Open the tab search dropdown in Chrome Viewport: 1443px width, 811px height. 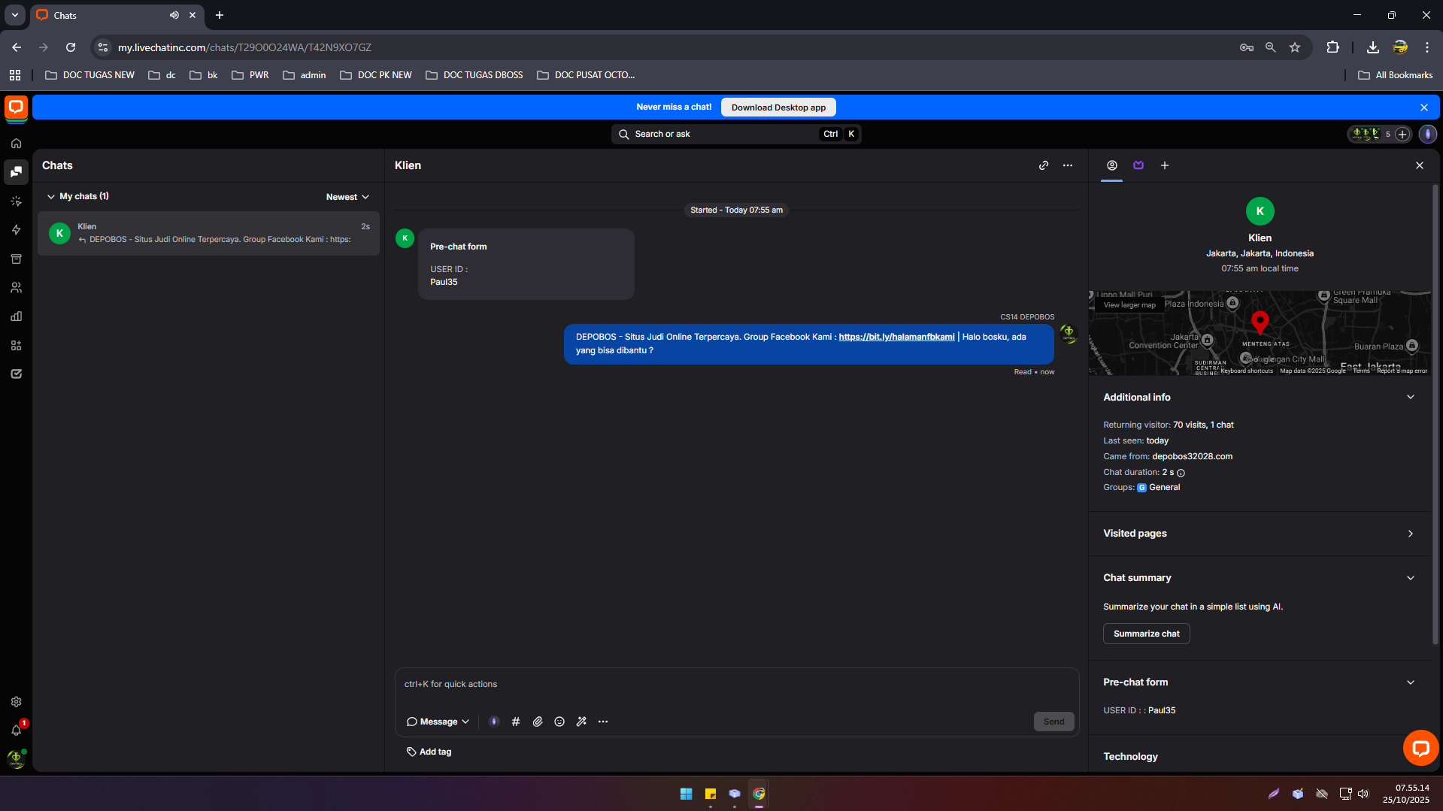tap(15, 15)
